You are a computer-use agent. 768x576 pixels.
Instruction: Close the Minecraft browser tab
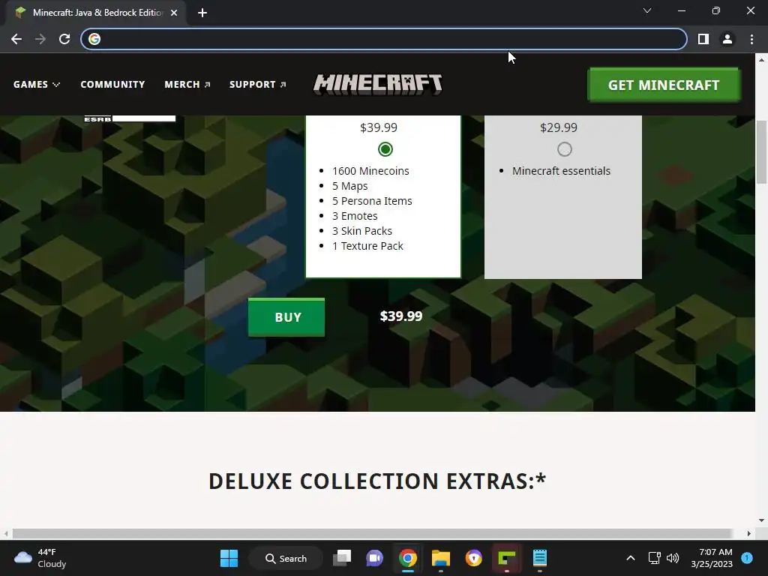tap(174, 13)
